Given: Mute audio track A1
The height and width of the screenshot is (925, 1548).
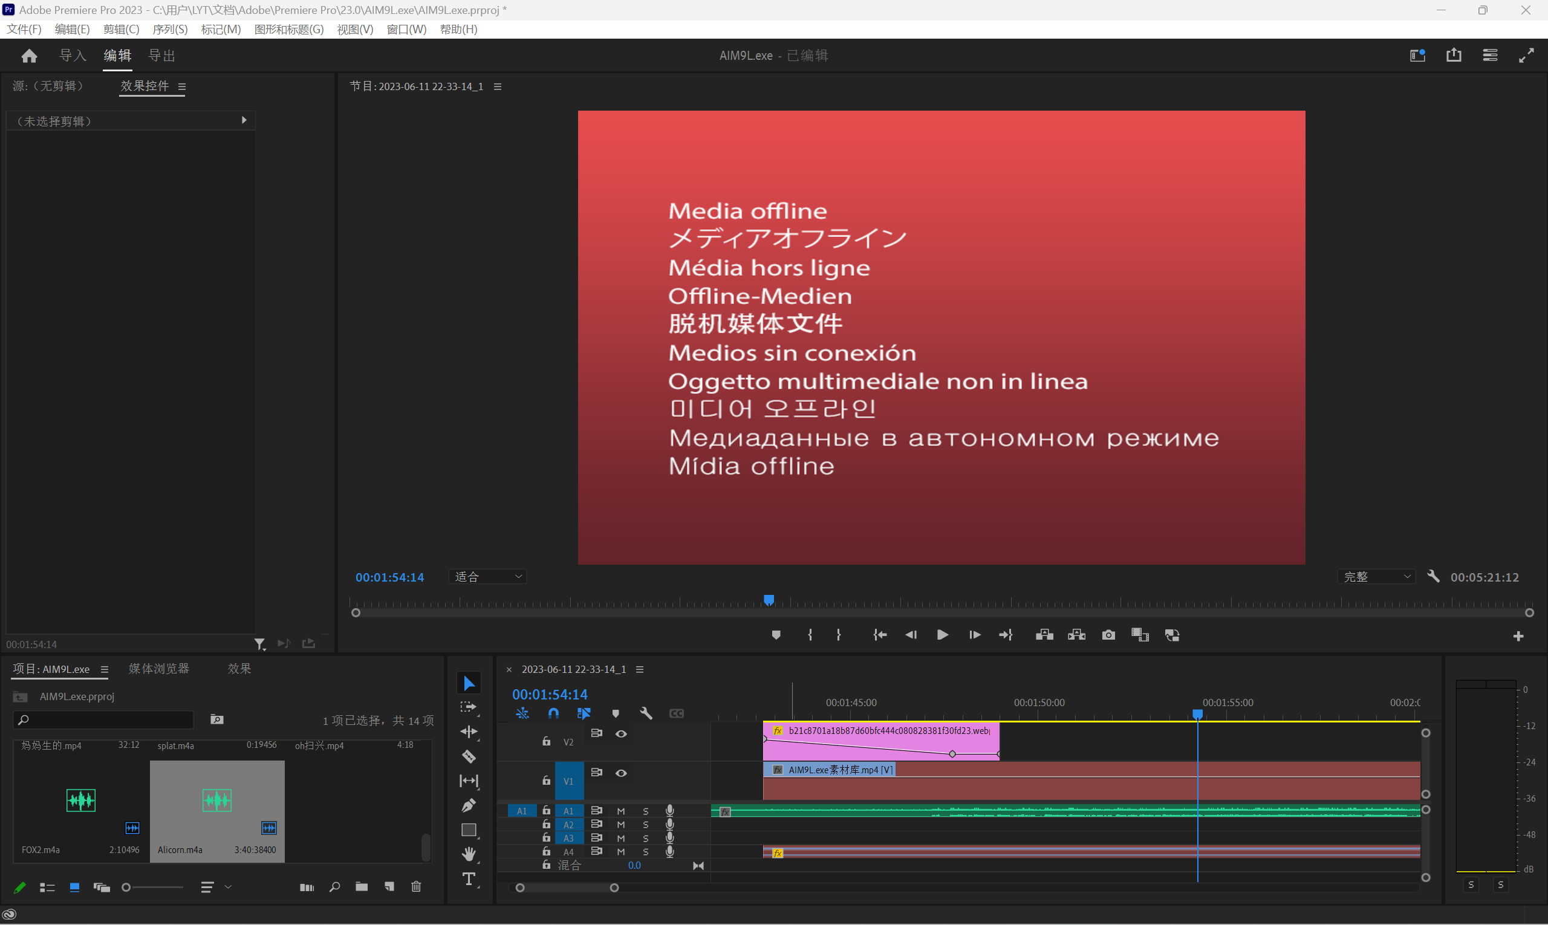Looking at the screenshot, I should 621,811.
